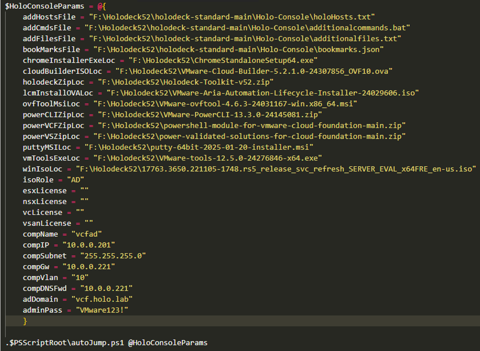
Task: Place cursor in empty nsxLicense quotes
Action: [84, 202]
